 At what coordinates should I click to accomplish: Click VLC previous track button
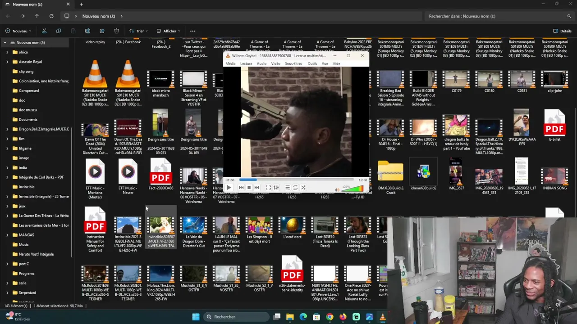(x=241, y=188)
